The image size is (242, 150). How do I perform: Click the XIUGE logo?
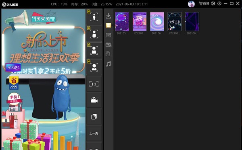(10, 4)
